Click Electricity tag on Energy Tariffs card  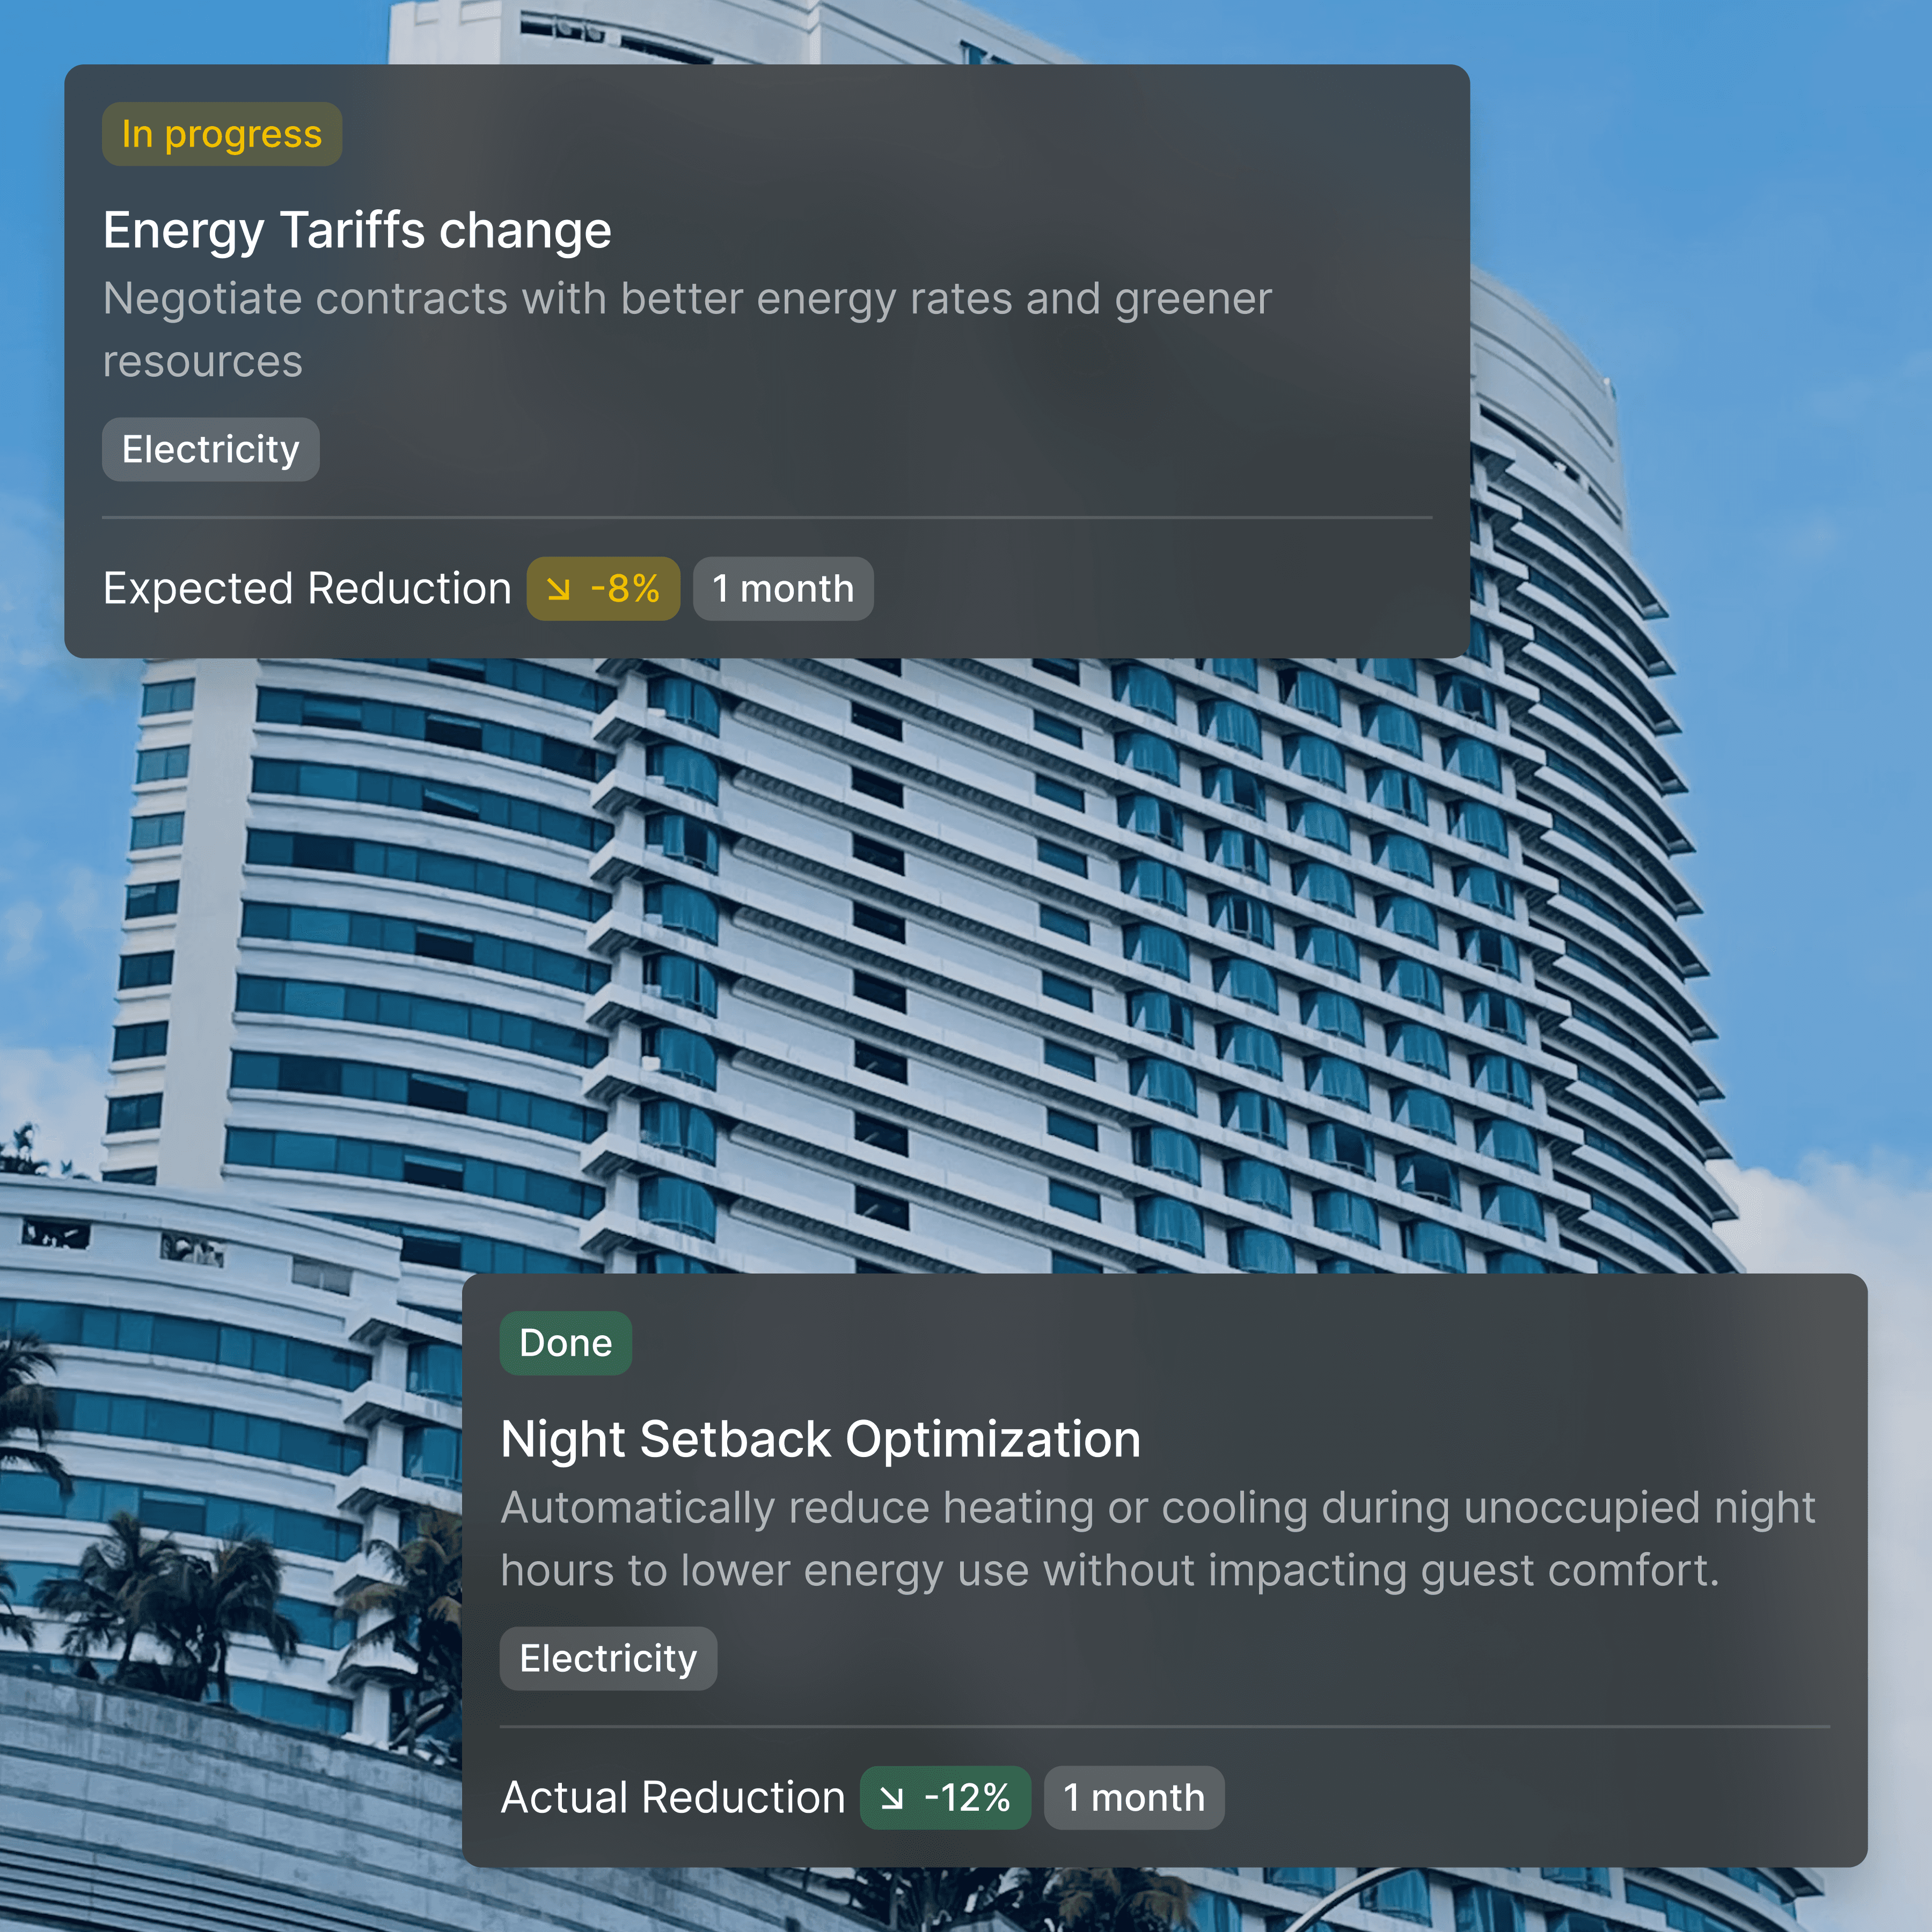211,449
